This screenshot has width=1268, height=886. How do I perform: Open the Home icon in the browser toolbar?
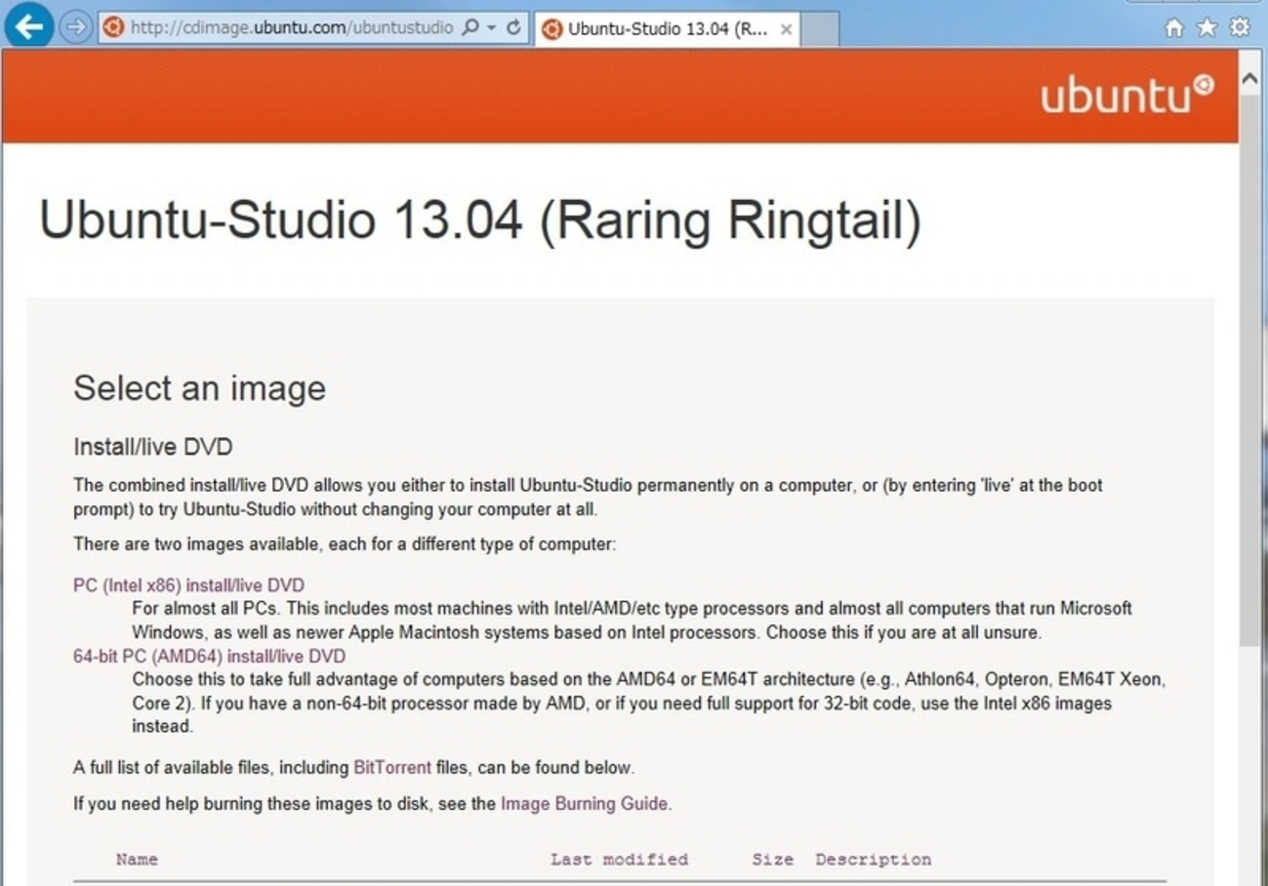[1174, 27]
